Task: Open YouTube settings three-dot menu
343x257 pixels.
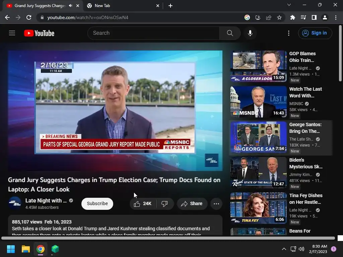Action: [x=289, y=33]
